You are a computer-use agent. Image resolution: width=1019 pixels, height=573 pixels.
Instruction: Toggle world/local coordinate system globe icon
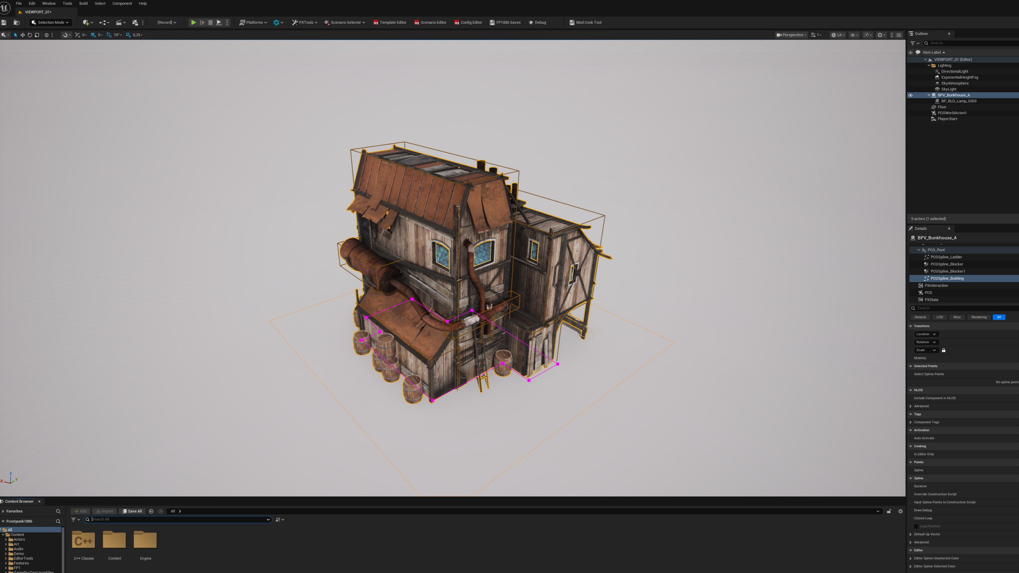[x=46, y=35]
